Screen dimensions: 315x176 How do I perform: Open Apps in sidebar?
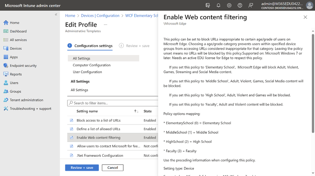point(14,57)
